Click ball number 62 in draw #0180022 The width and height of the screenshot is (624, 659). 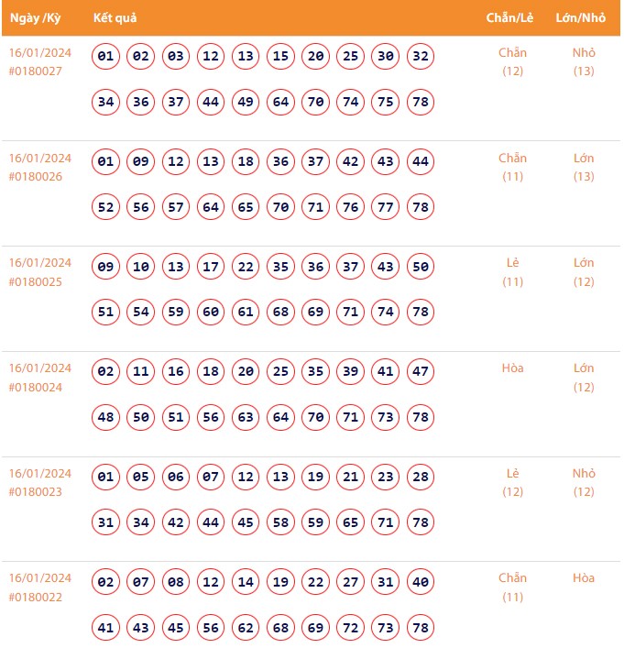point(246,628)
